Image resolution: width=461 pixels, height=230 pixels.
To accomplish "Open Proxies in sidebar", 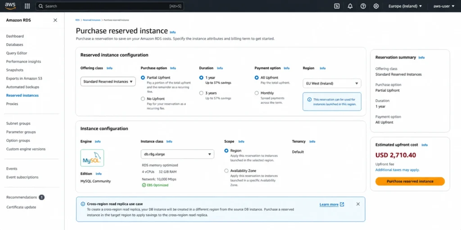I will (12, 104).
